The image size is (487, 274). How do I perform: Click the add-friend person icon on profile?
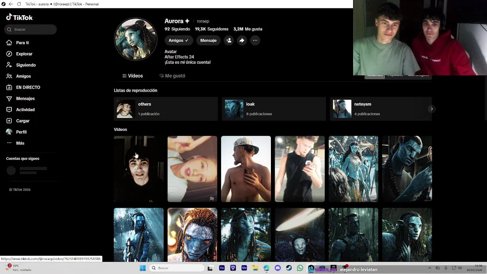[229, 40]
